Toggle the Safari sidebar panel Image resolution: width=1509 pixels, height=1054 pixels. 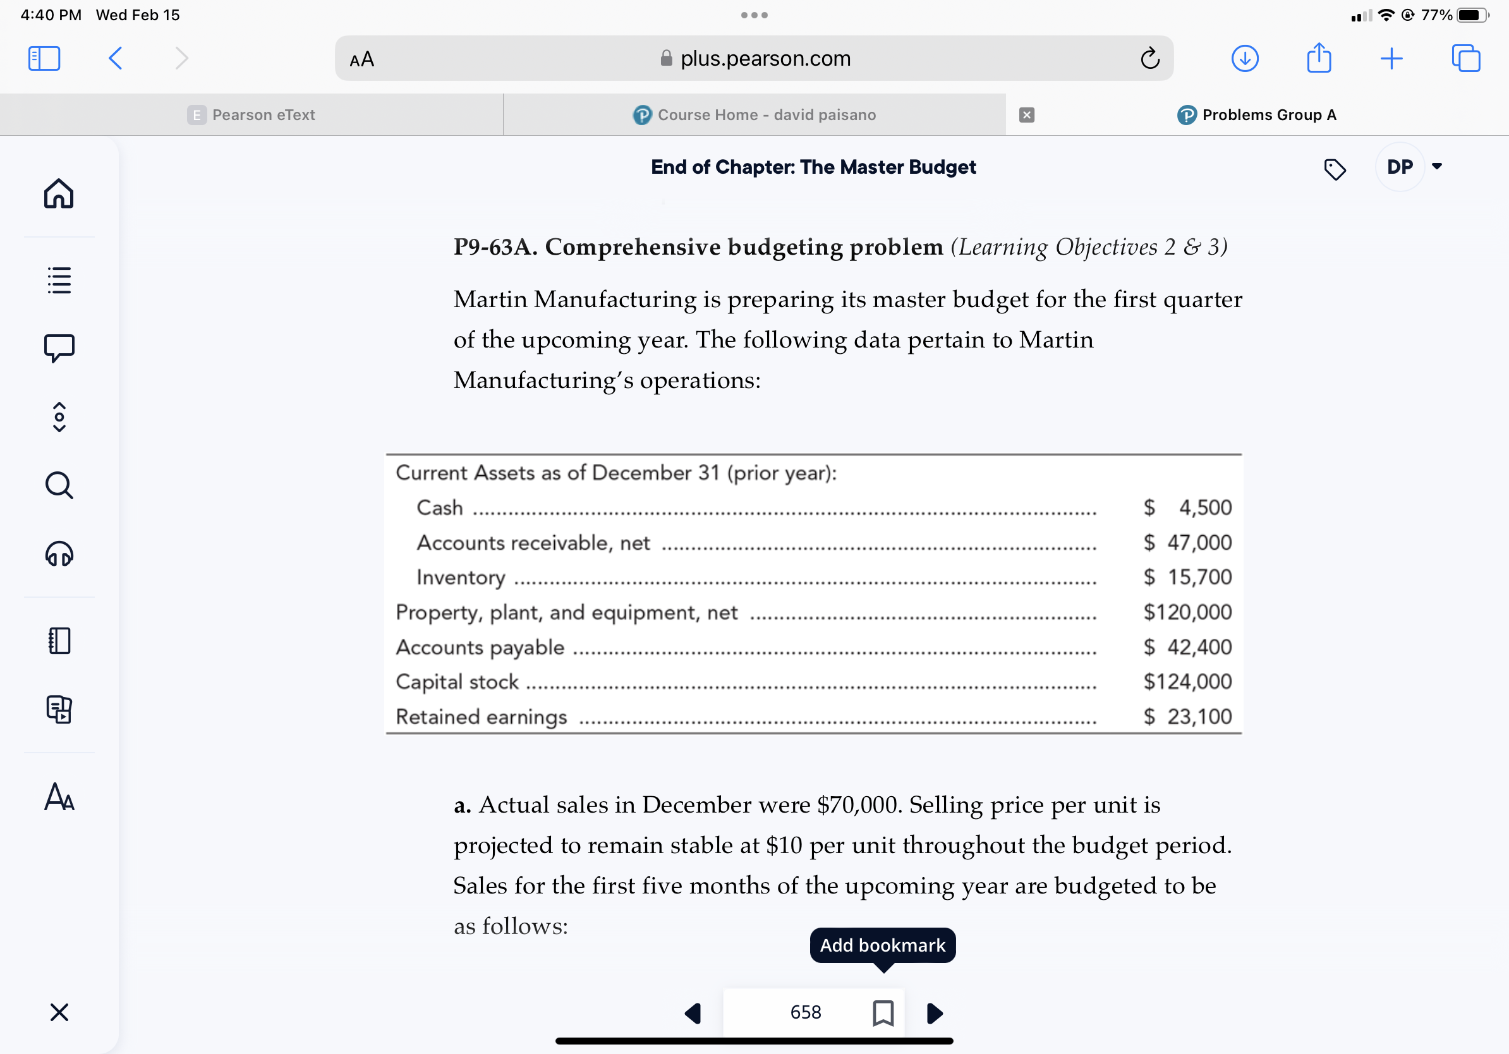[x=44, y=59]
